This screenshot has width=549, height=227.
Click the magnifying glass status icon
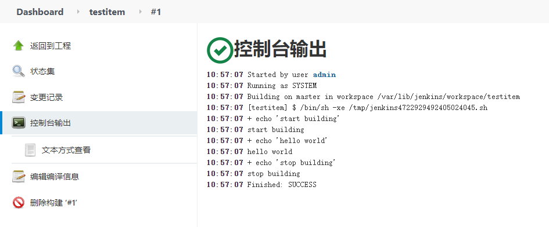(x=18, y=71)
